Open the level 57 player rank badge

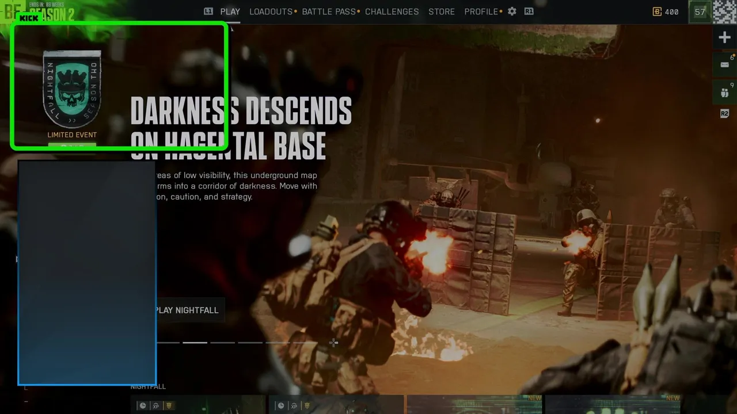[700, 11]
